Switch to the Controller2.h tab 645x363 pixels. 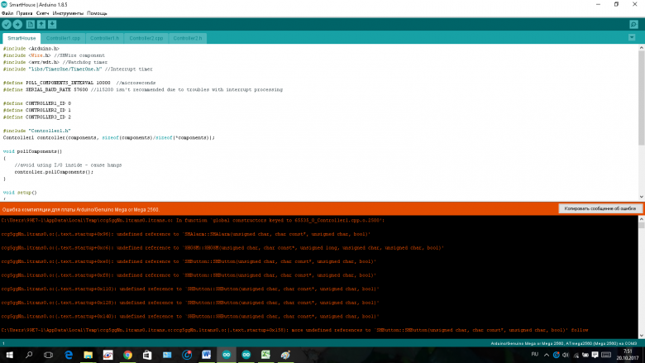click(x=188, y=38)
